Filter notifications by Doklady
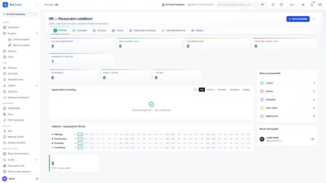326x183 pixels. click(246, 89)
